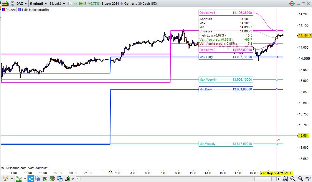
Task: Select the Min.Weekly level label
Action: pyautogui.click(x=226, y=144)
